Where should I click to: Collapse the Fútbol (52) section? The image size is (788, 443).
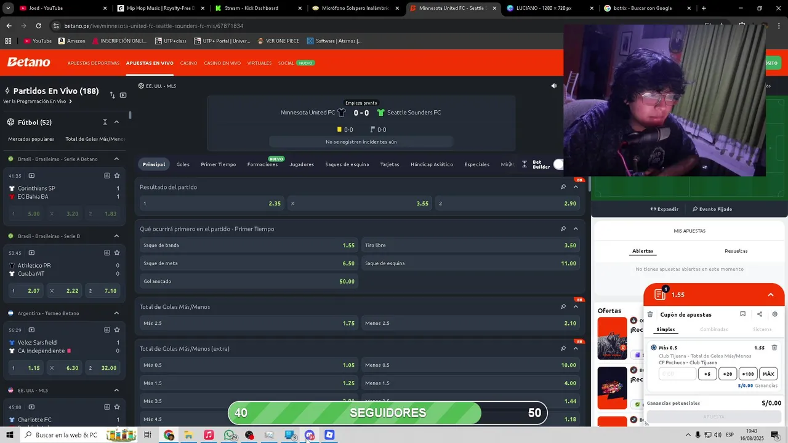click(116, 122)
